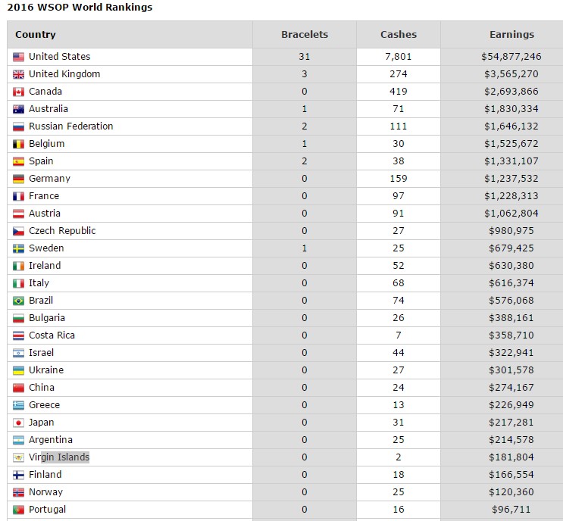Click the Australia flag icon
The height and width of the screenshot is (521, 563).
click(18, 109)
